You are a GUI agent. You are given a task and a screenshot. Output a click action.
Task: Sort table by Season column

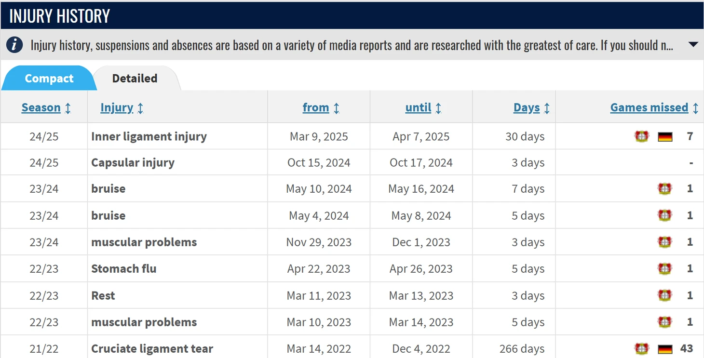pos(41,107)
